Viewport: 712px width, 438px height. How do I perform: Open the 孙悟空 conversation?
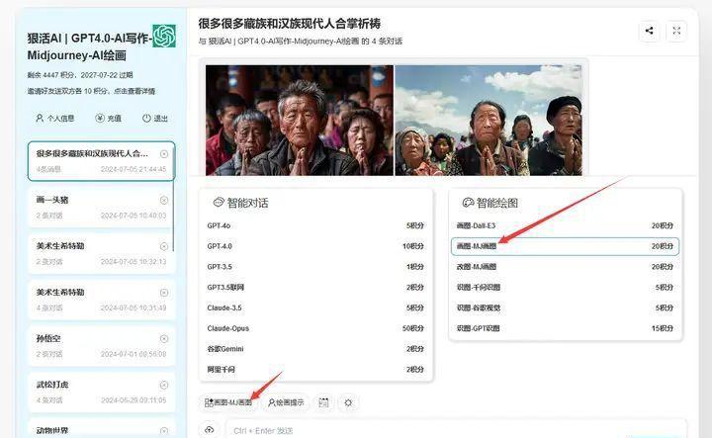101,345
